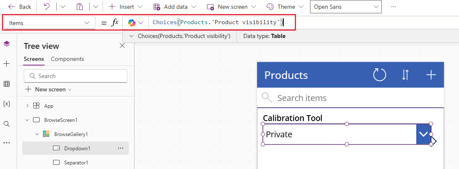
Task: Open Dropdown1 more options ellipsis
Action: [121, 148]
